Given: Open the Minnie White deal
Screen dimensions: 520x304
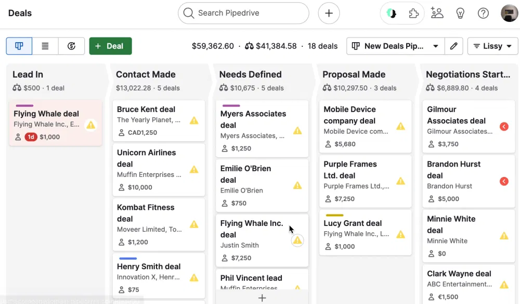Looking at the screenshot, I should click(x=469, y=236).
